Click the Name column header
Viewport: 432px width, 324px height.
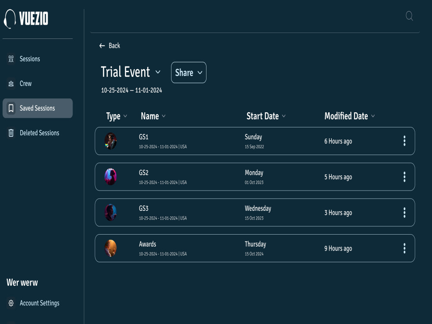point(149,116)
